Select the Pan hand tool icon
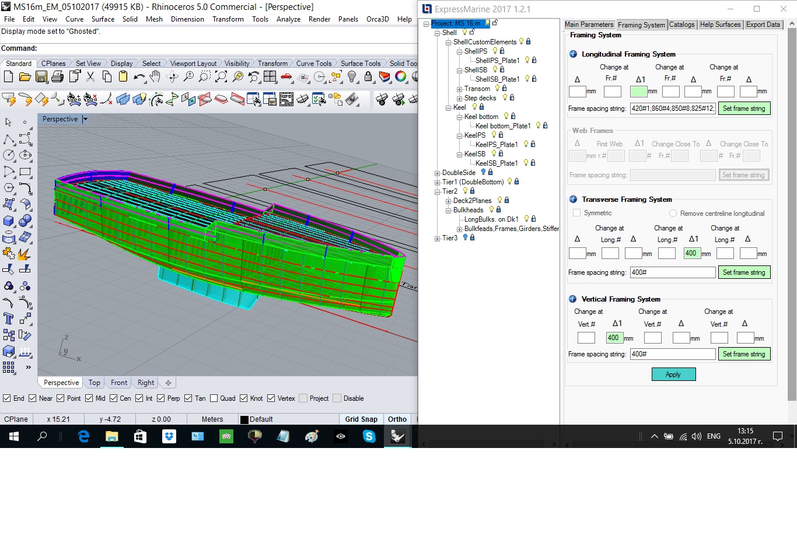Viewport: 797px width, 560px height. click(x=155, y=77)
